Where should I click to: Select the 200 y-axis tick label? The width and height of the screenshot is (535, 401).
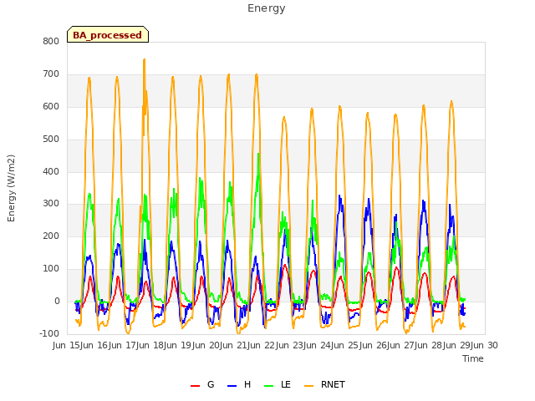click(51, 236)
